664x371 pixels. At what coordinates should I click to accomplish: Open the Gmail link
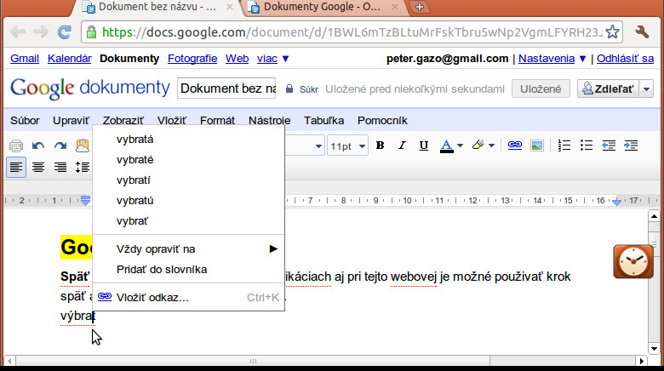pos(25,59)
